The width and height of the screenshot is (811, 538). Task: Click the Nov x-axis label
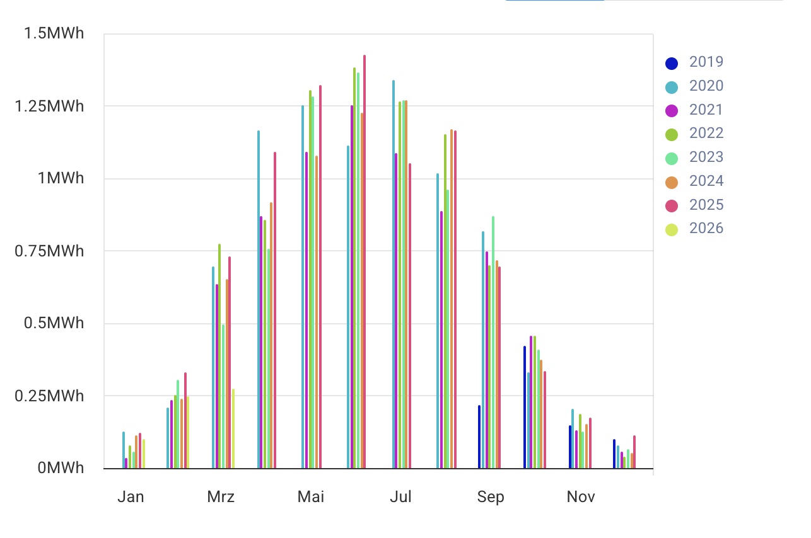click(581, 497)
